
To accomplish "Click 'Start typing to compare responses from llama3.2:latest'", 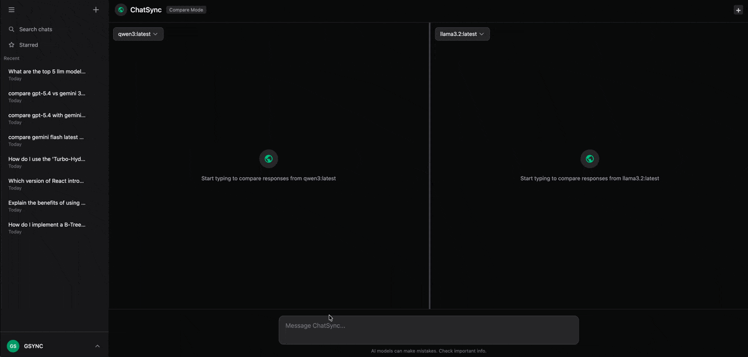I will point(590,178).
